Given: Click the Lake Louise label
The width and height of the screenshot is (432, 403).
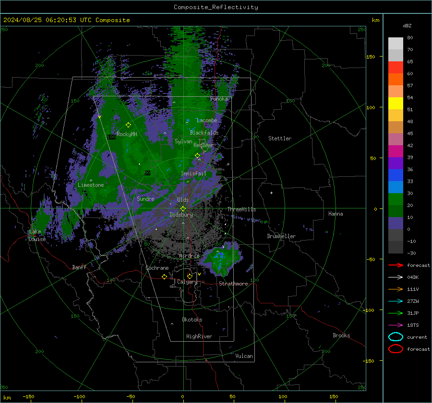Looking at the screenshot, I should 37,235.
